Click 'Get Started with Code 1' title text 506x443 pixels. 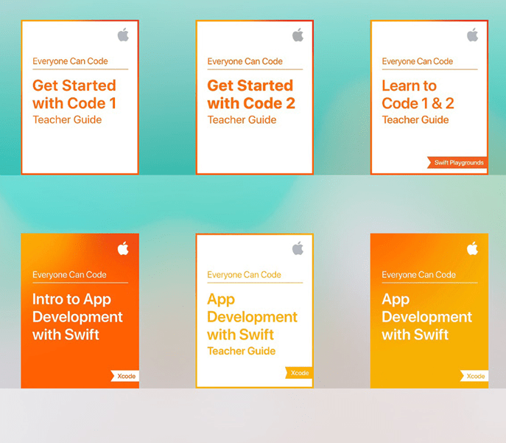click(x=74, y=94)
